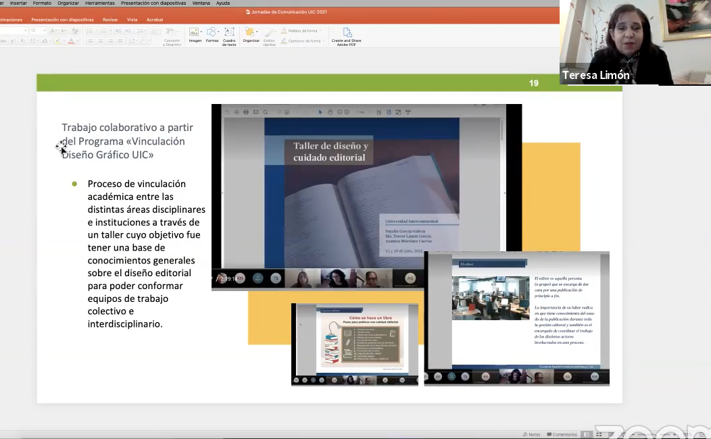Expand the Relleno de forma dropdown
The image size is (711, 439).
(320, 31)
